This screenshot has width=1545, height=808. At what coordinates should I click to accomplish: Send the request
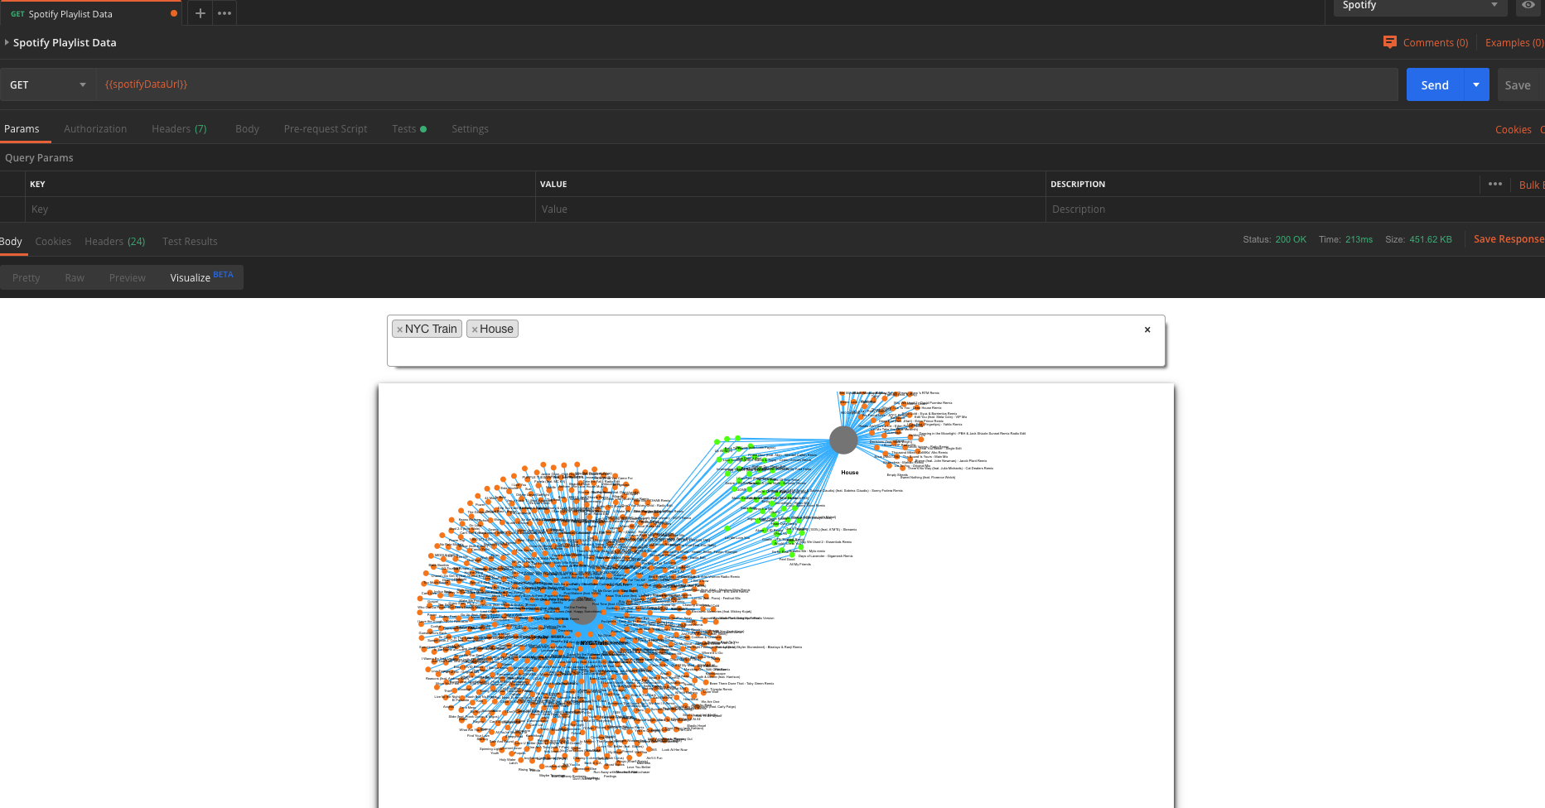click(x=1435, y=84)
